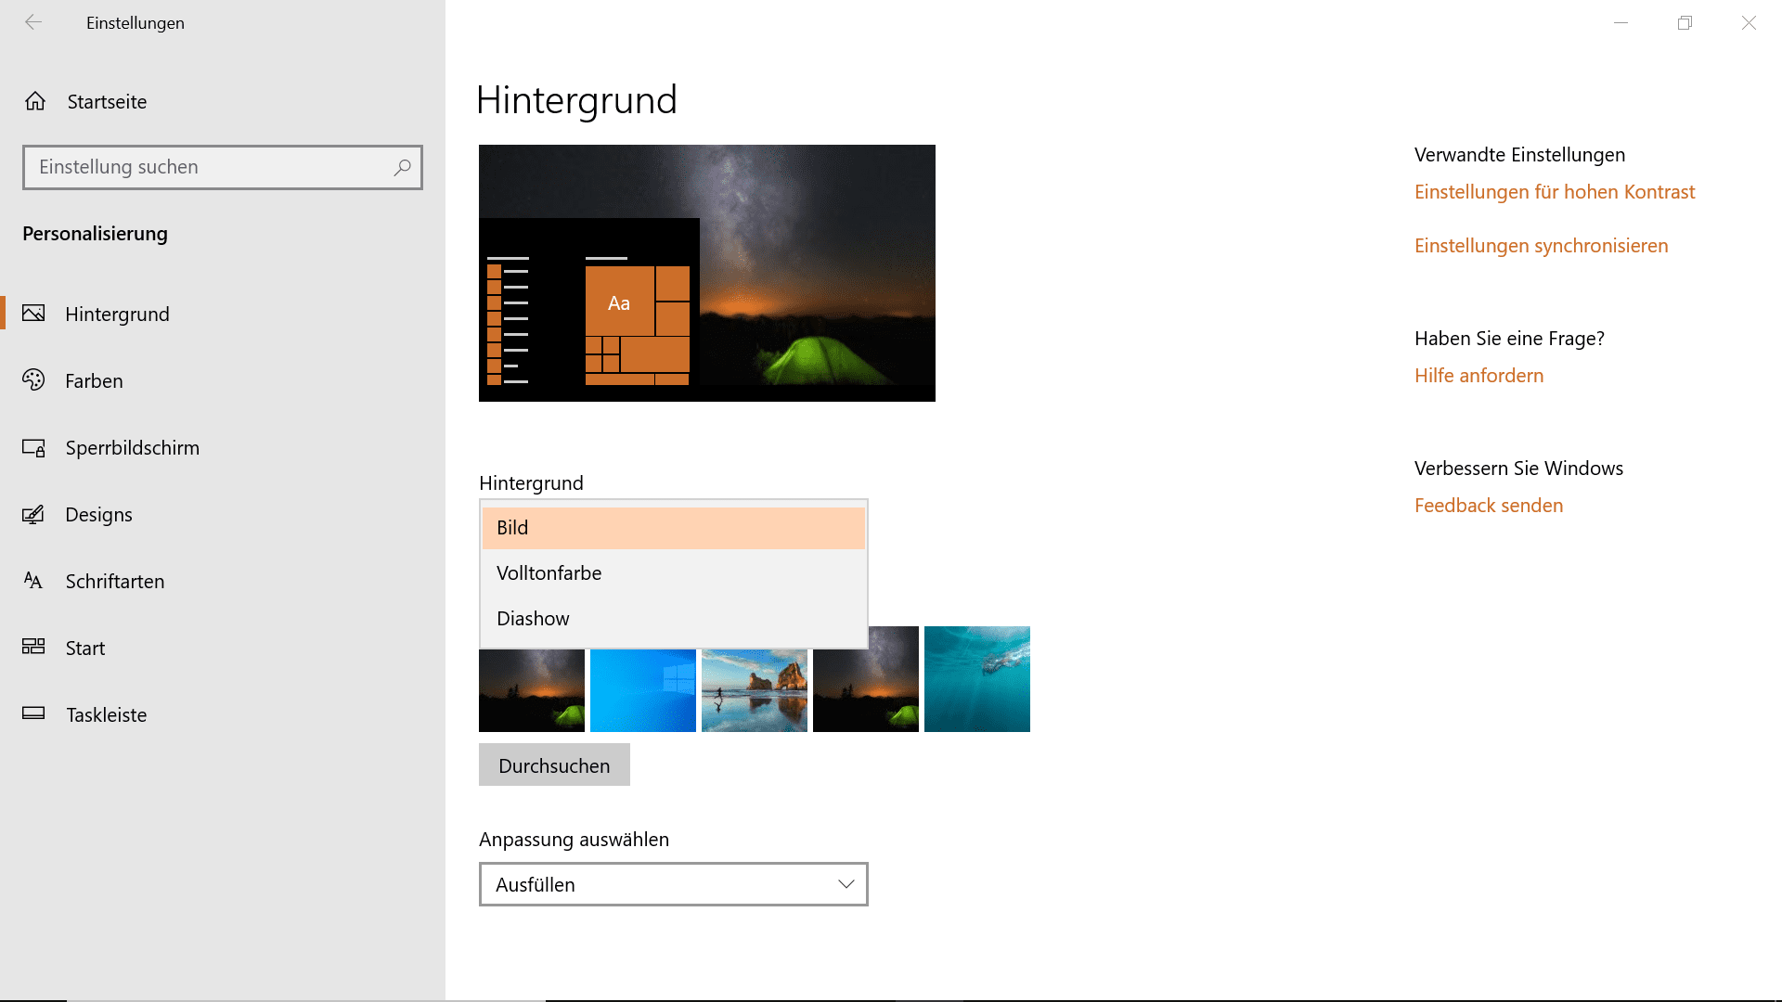
Task: Click Hilfe anfordern link
Action: click(1479, 376)
